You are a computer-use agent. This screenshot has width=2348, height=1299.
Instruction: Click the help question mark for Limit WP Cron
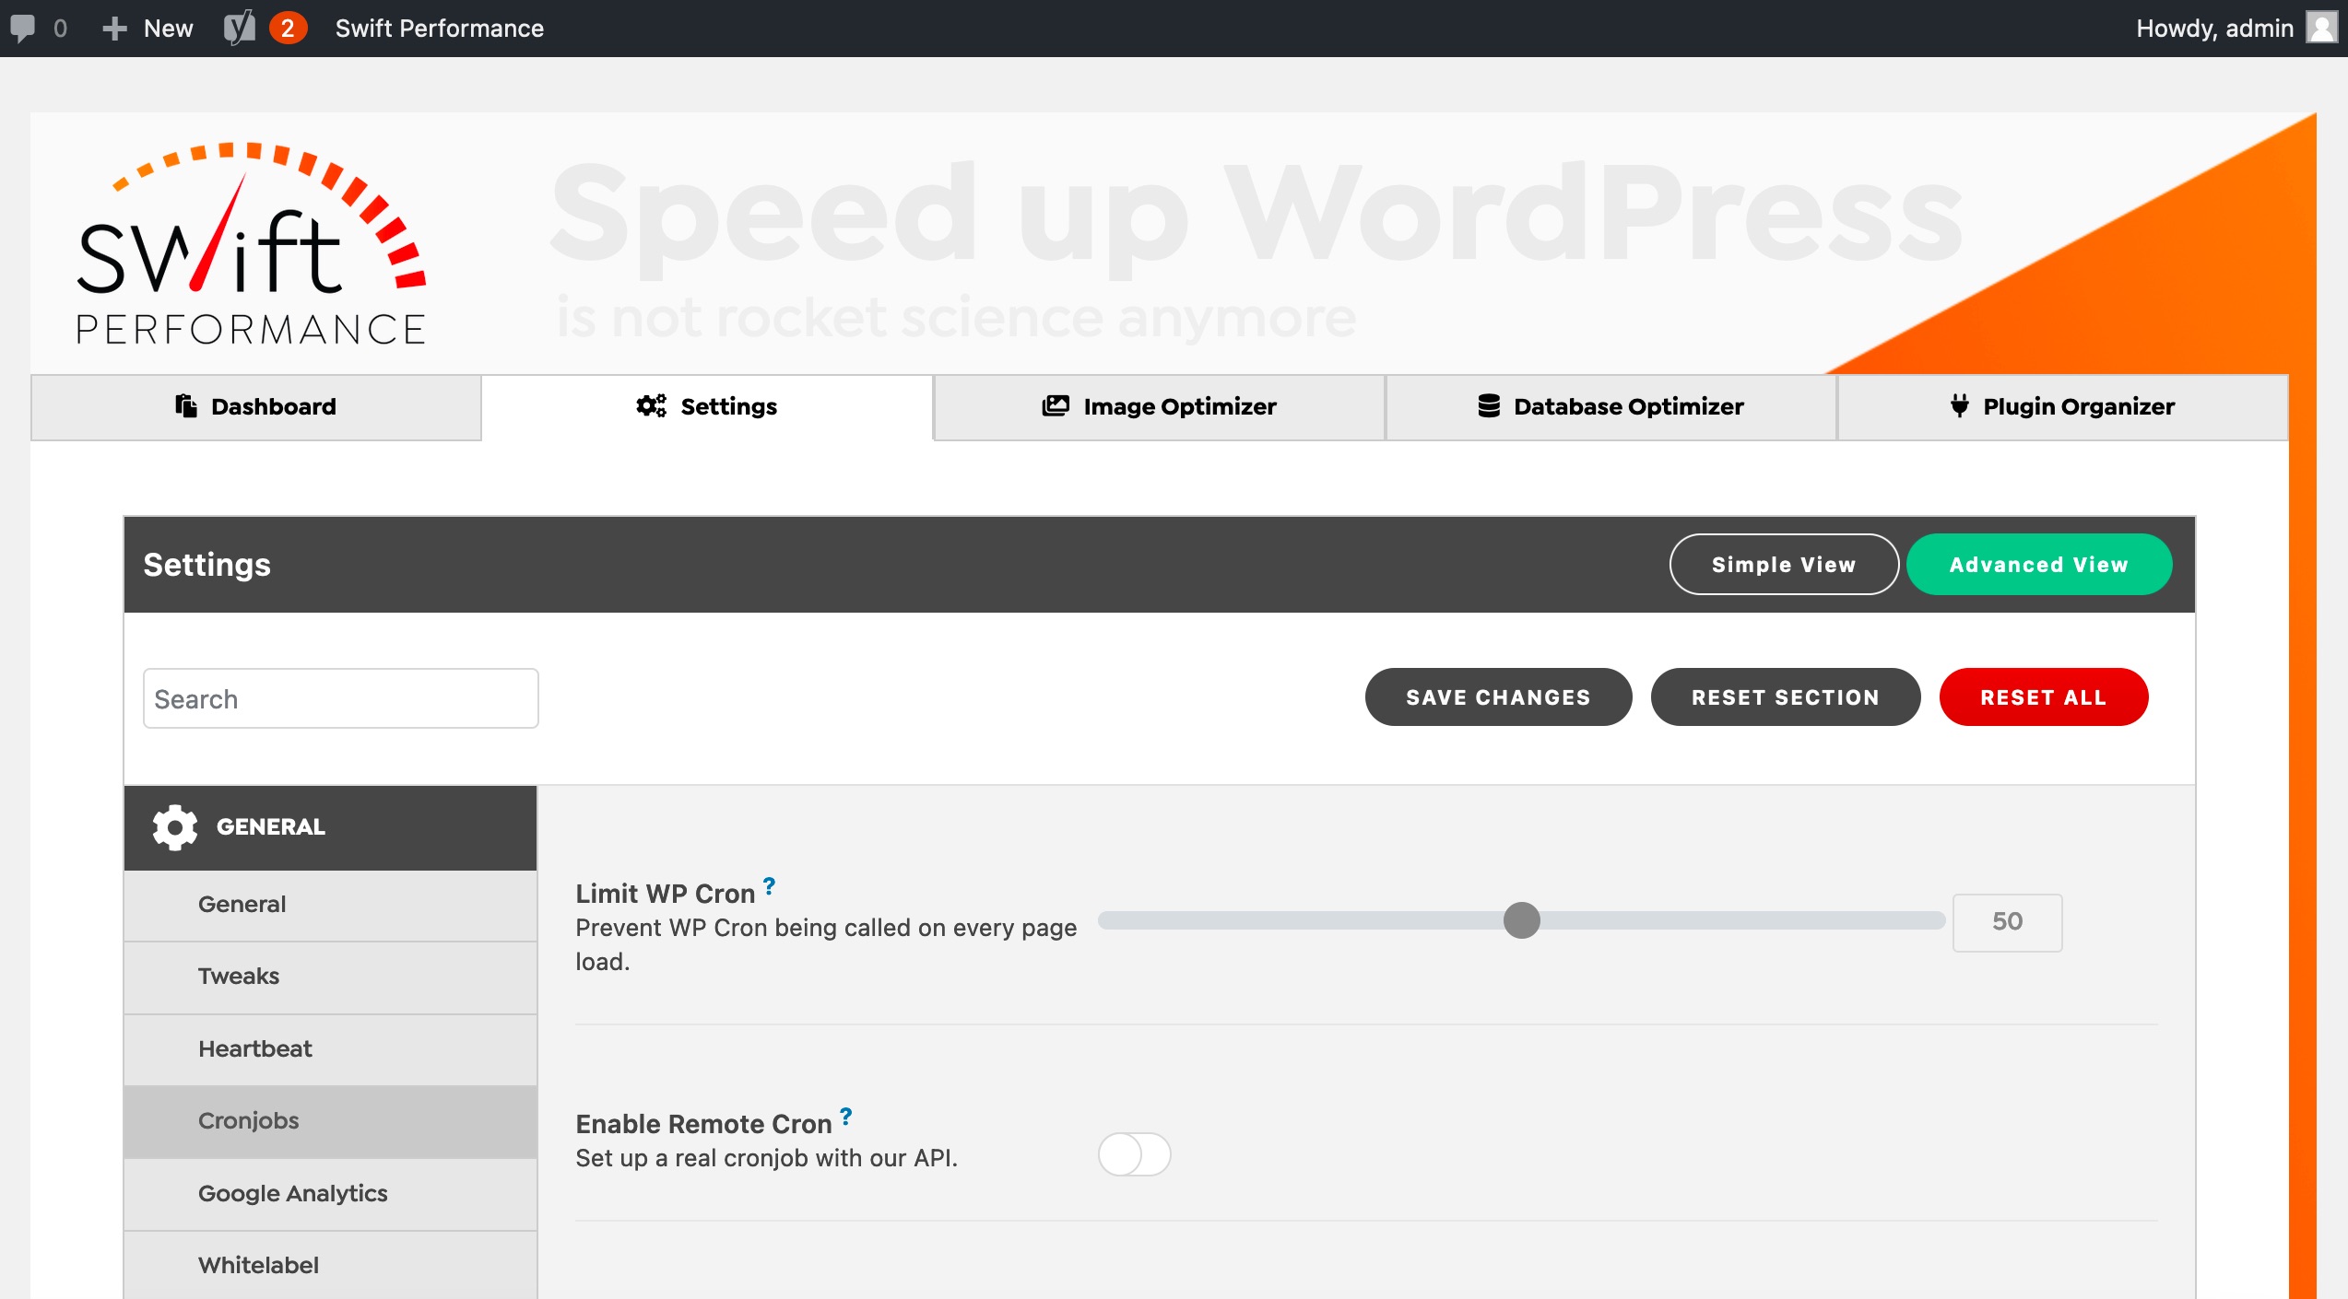click(x=769, y=886)
